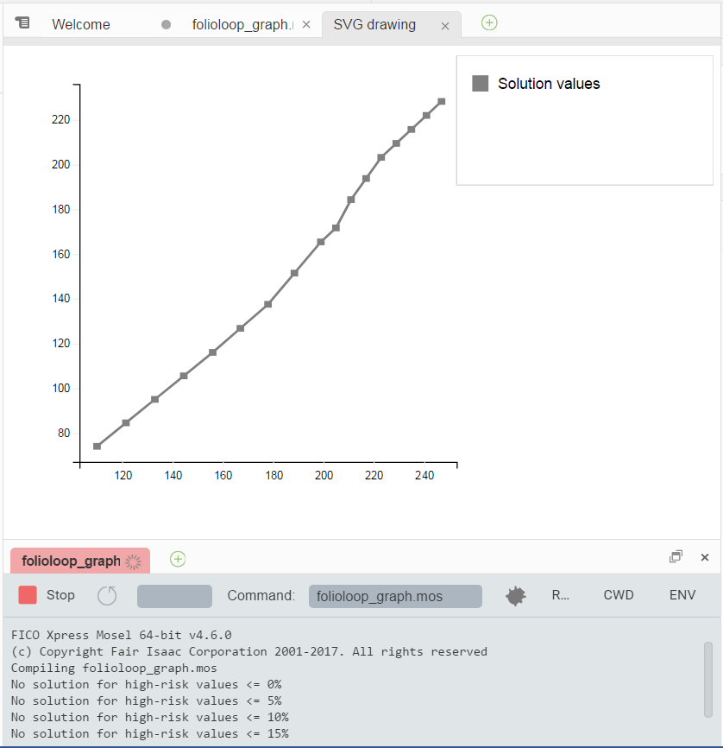723x748 pixels.
Task: Click the x-axis label 200
Action: point(324,476)
